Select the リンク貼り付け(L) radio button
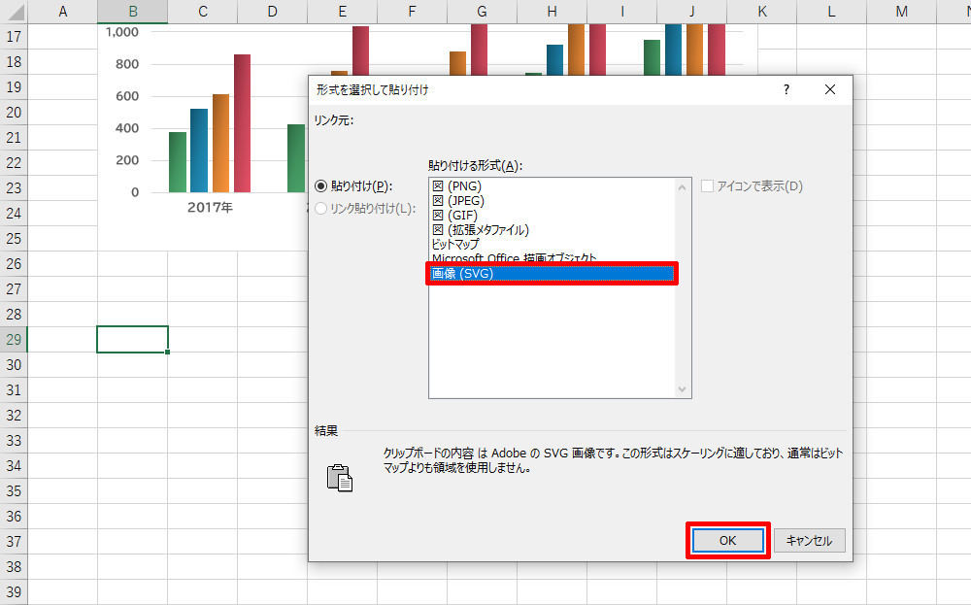The width and height of the screenshot is (971, 605). tap(320, 209)
